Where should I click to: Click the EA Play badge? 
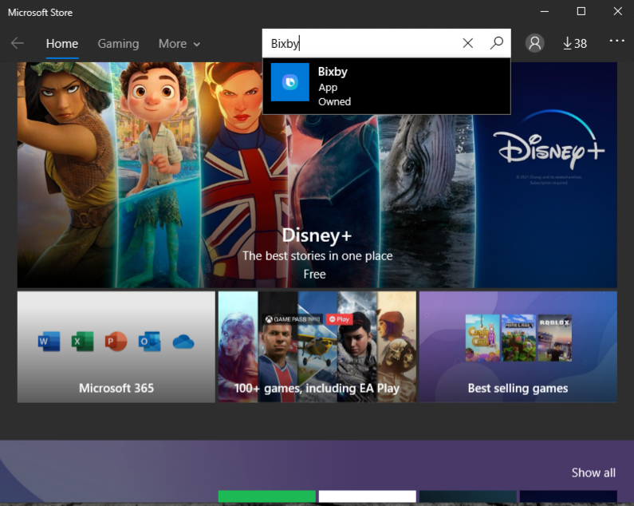coord(339,319)
